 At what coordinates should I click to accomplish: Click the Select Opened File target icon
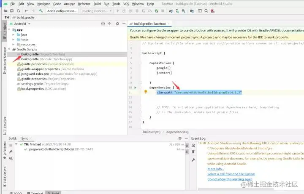[103, 24]
